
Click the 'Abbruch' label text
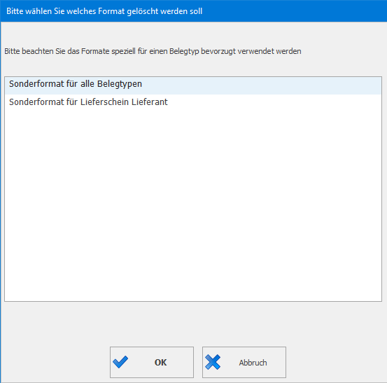point(253,363)
